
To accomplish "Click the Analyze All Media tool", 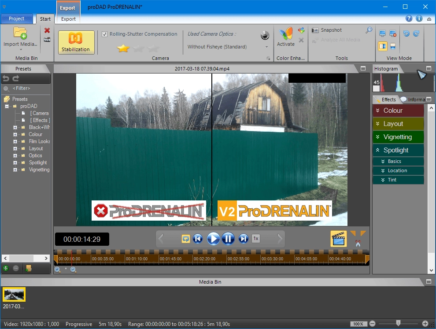I will (336, 40).
